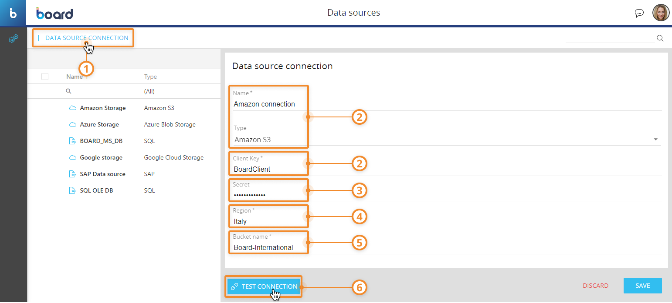672x303 pixels.
Task: Click the Client Key field
Action: (x=447, y=170)
